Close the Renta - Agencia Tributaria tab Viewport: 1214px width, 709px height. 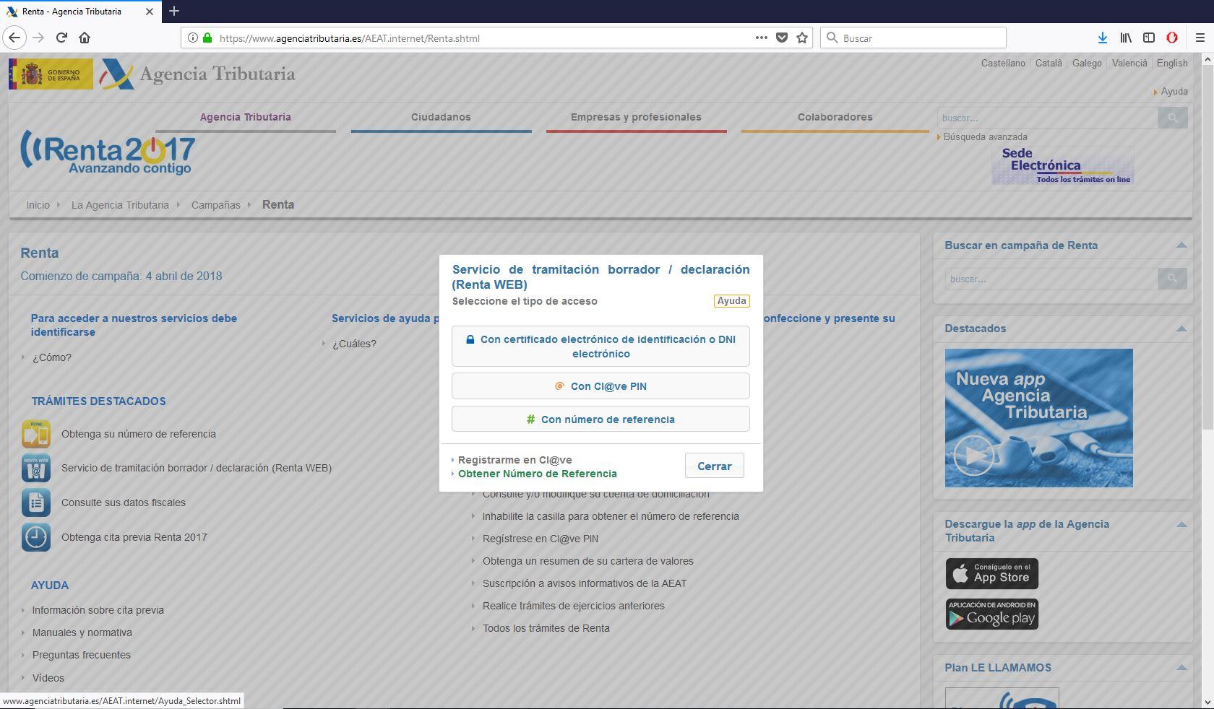[x=150, y=12]
